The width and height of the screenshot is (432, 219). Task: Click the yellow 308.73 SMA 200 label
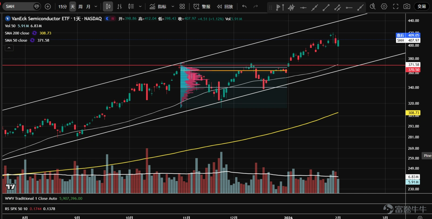[x=413, y=113]
